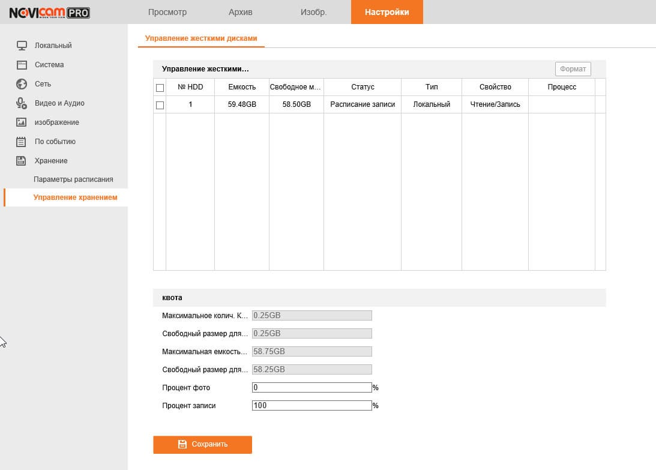Select the Видео и Аудио microphone icon
Image resolution: width=656 pixels, height=470 pixels.
22,103
